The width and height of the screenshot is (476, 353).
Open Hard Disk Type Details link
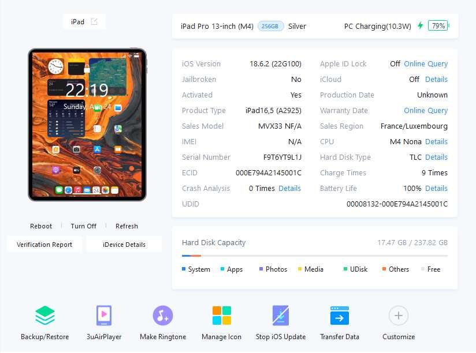[436, 157]
